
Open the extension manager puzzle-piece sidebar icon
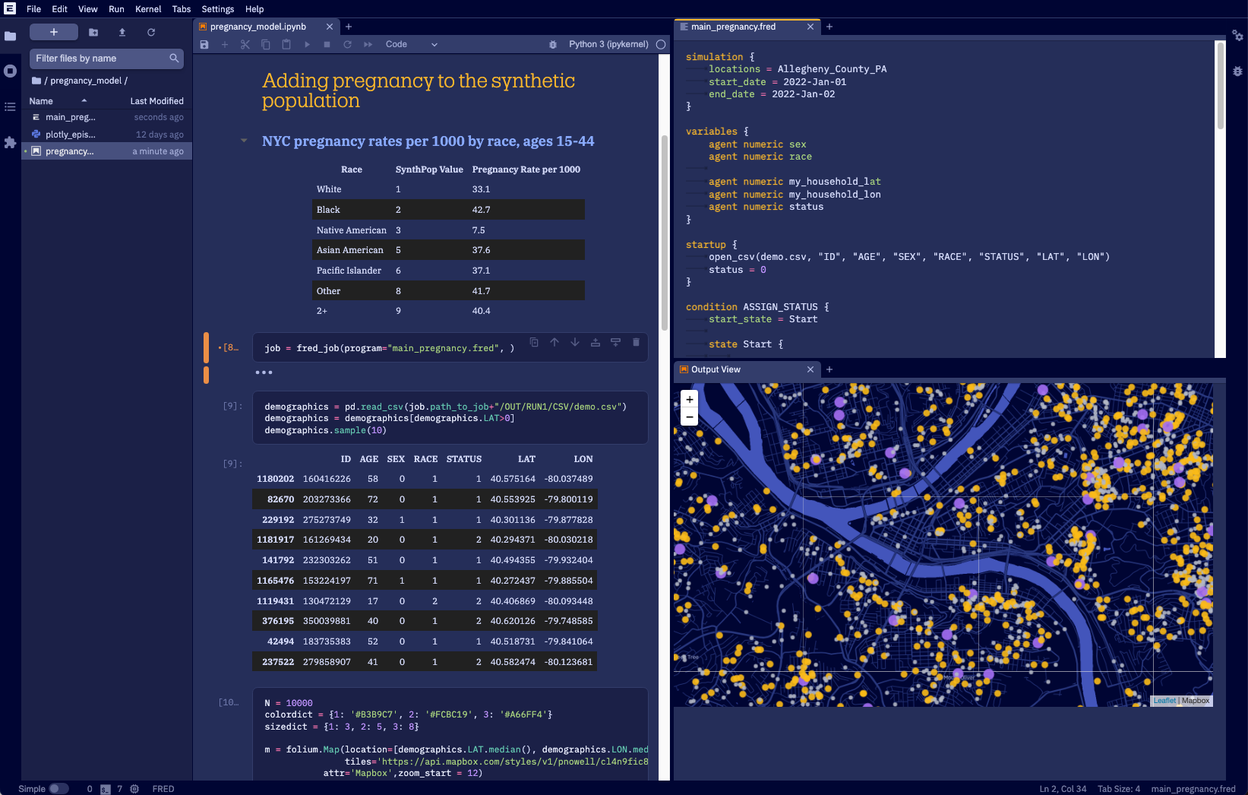pos(10,143)
